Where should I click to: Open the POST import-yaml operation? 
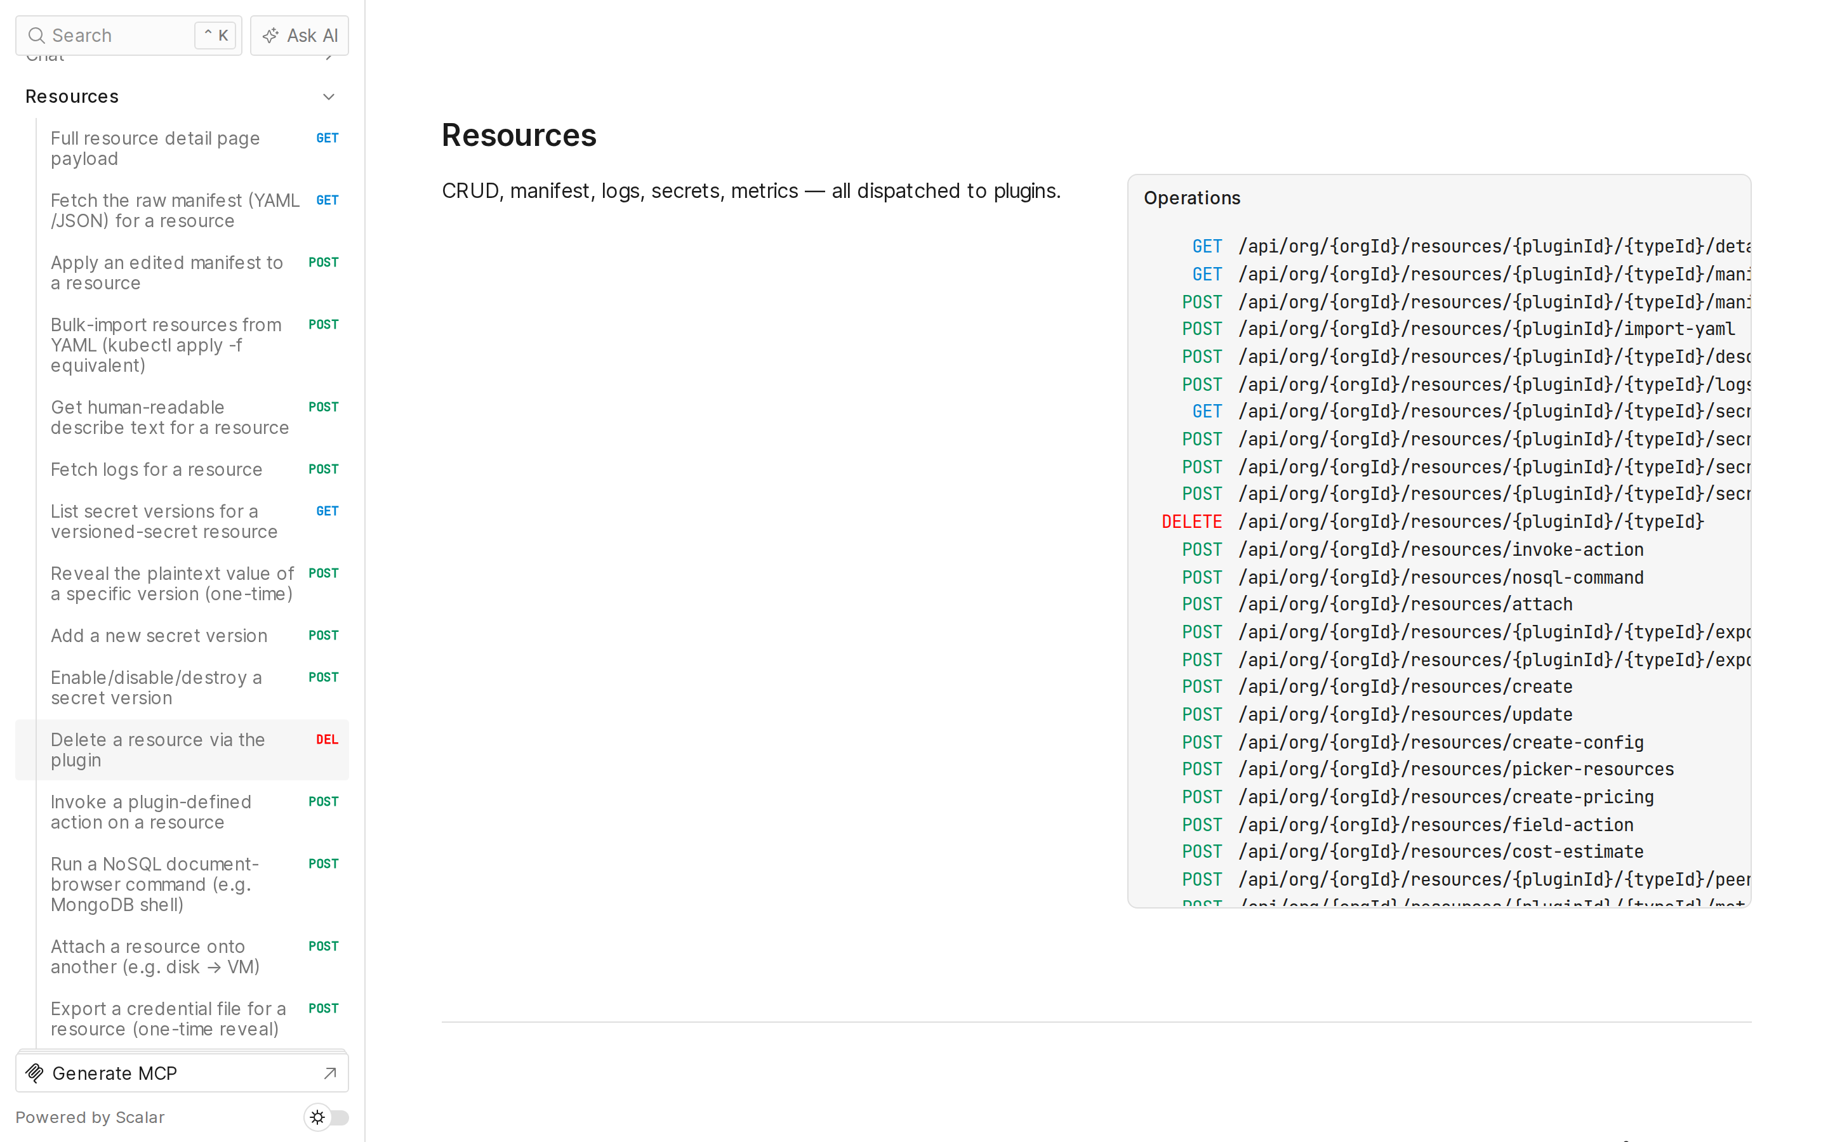click(x=1458, y=329)
